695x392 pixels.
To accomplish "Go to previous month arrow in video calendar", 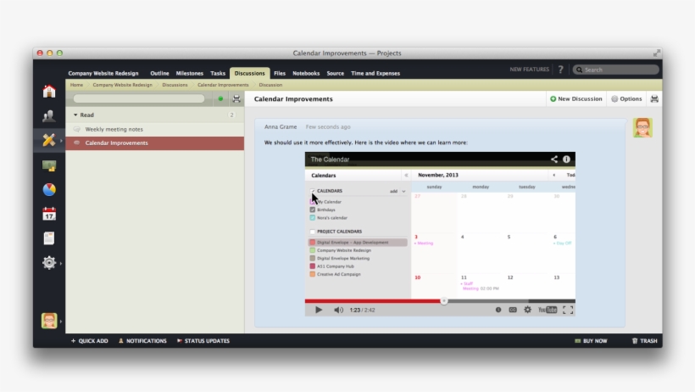I will tap(554, 175).
